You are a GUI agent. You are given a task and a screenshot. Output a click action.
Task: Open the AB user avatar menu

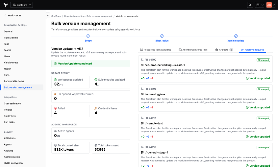(270, 5)
